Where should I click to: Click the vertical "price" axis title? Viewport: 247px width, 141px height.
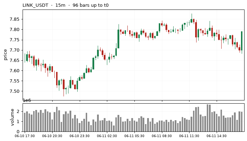pyautogui.click(x=5, y=55)
